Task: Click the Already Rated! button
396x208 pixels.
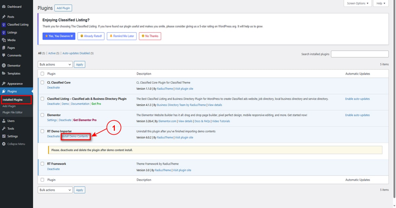Action: point(91,36)
